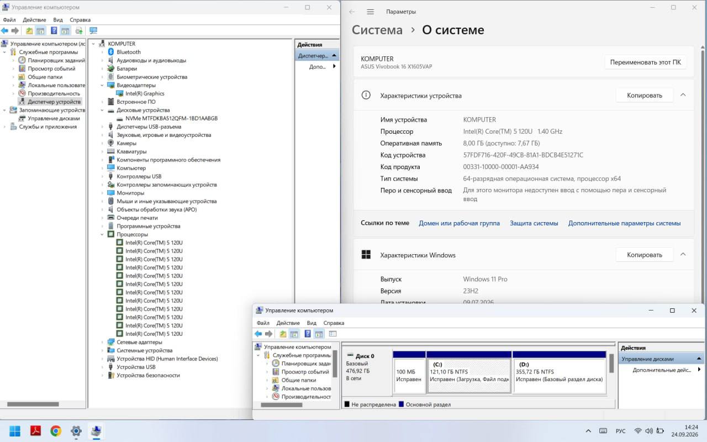Expand the Системные устройства category
The width and height of the screenshot is (707, 442).
click(x=102, y=350)
